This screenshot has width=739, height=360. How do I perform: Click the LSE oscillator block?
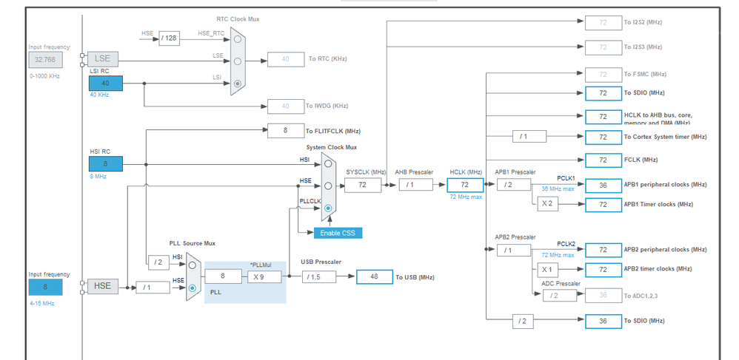point(103,59)
